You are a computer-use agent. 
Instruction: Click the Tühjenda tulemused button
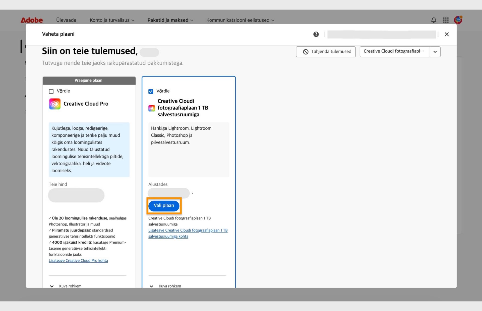pyautogui.click(x=326, y=52)
